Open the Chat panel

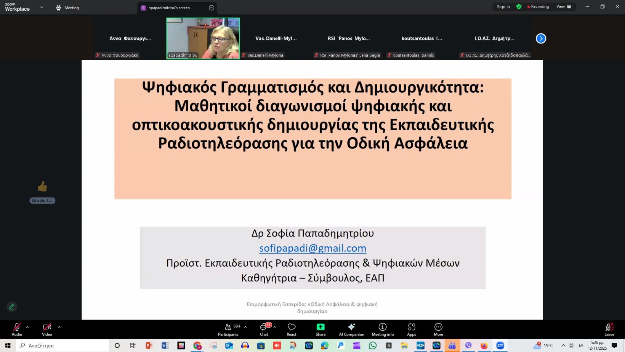tap(264, 329)
